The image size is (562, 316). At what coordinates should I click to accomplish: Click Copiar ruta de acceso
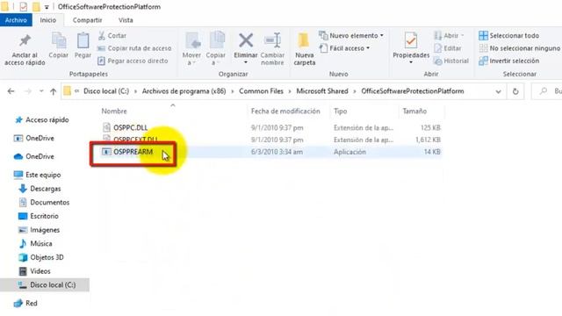(x=134, y=48)
